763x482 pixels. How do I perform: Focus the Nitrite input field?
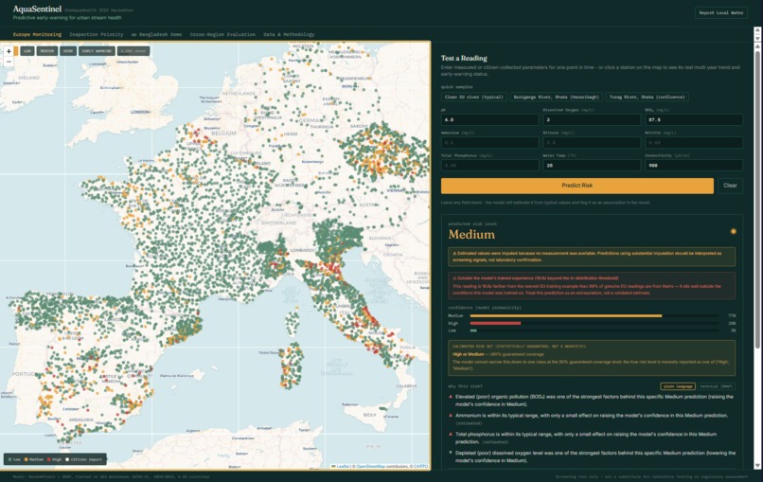point(694,143)
